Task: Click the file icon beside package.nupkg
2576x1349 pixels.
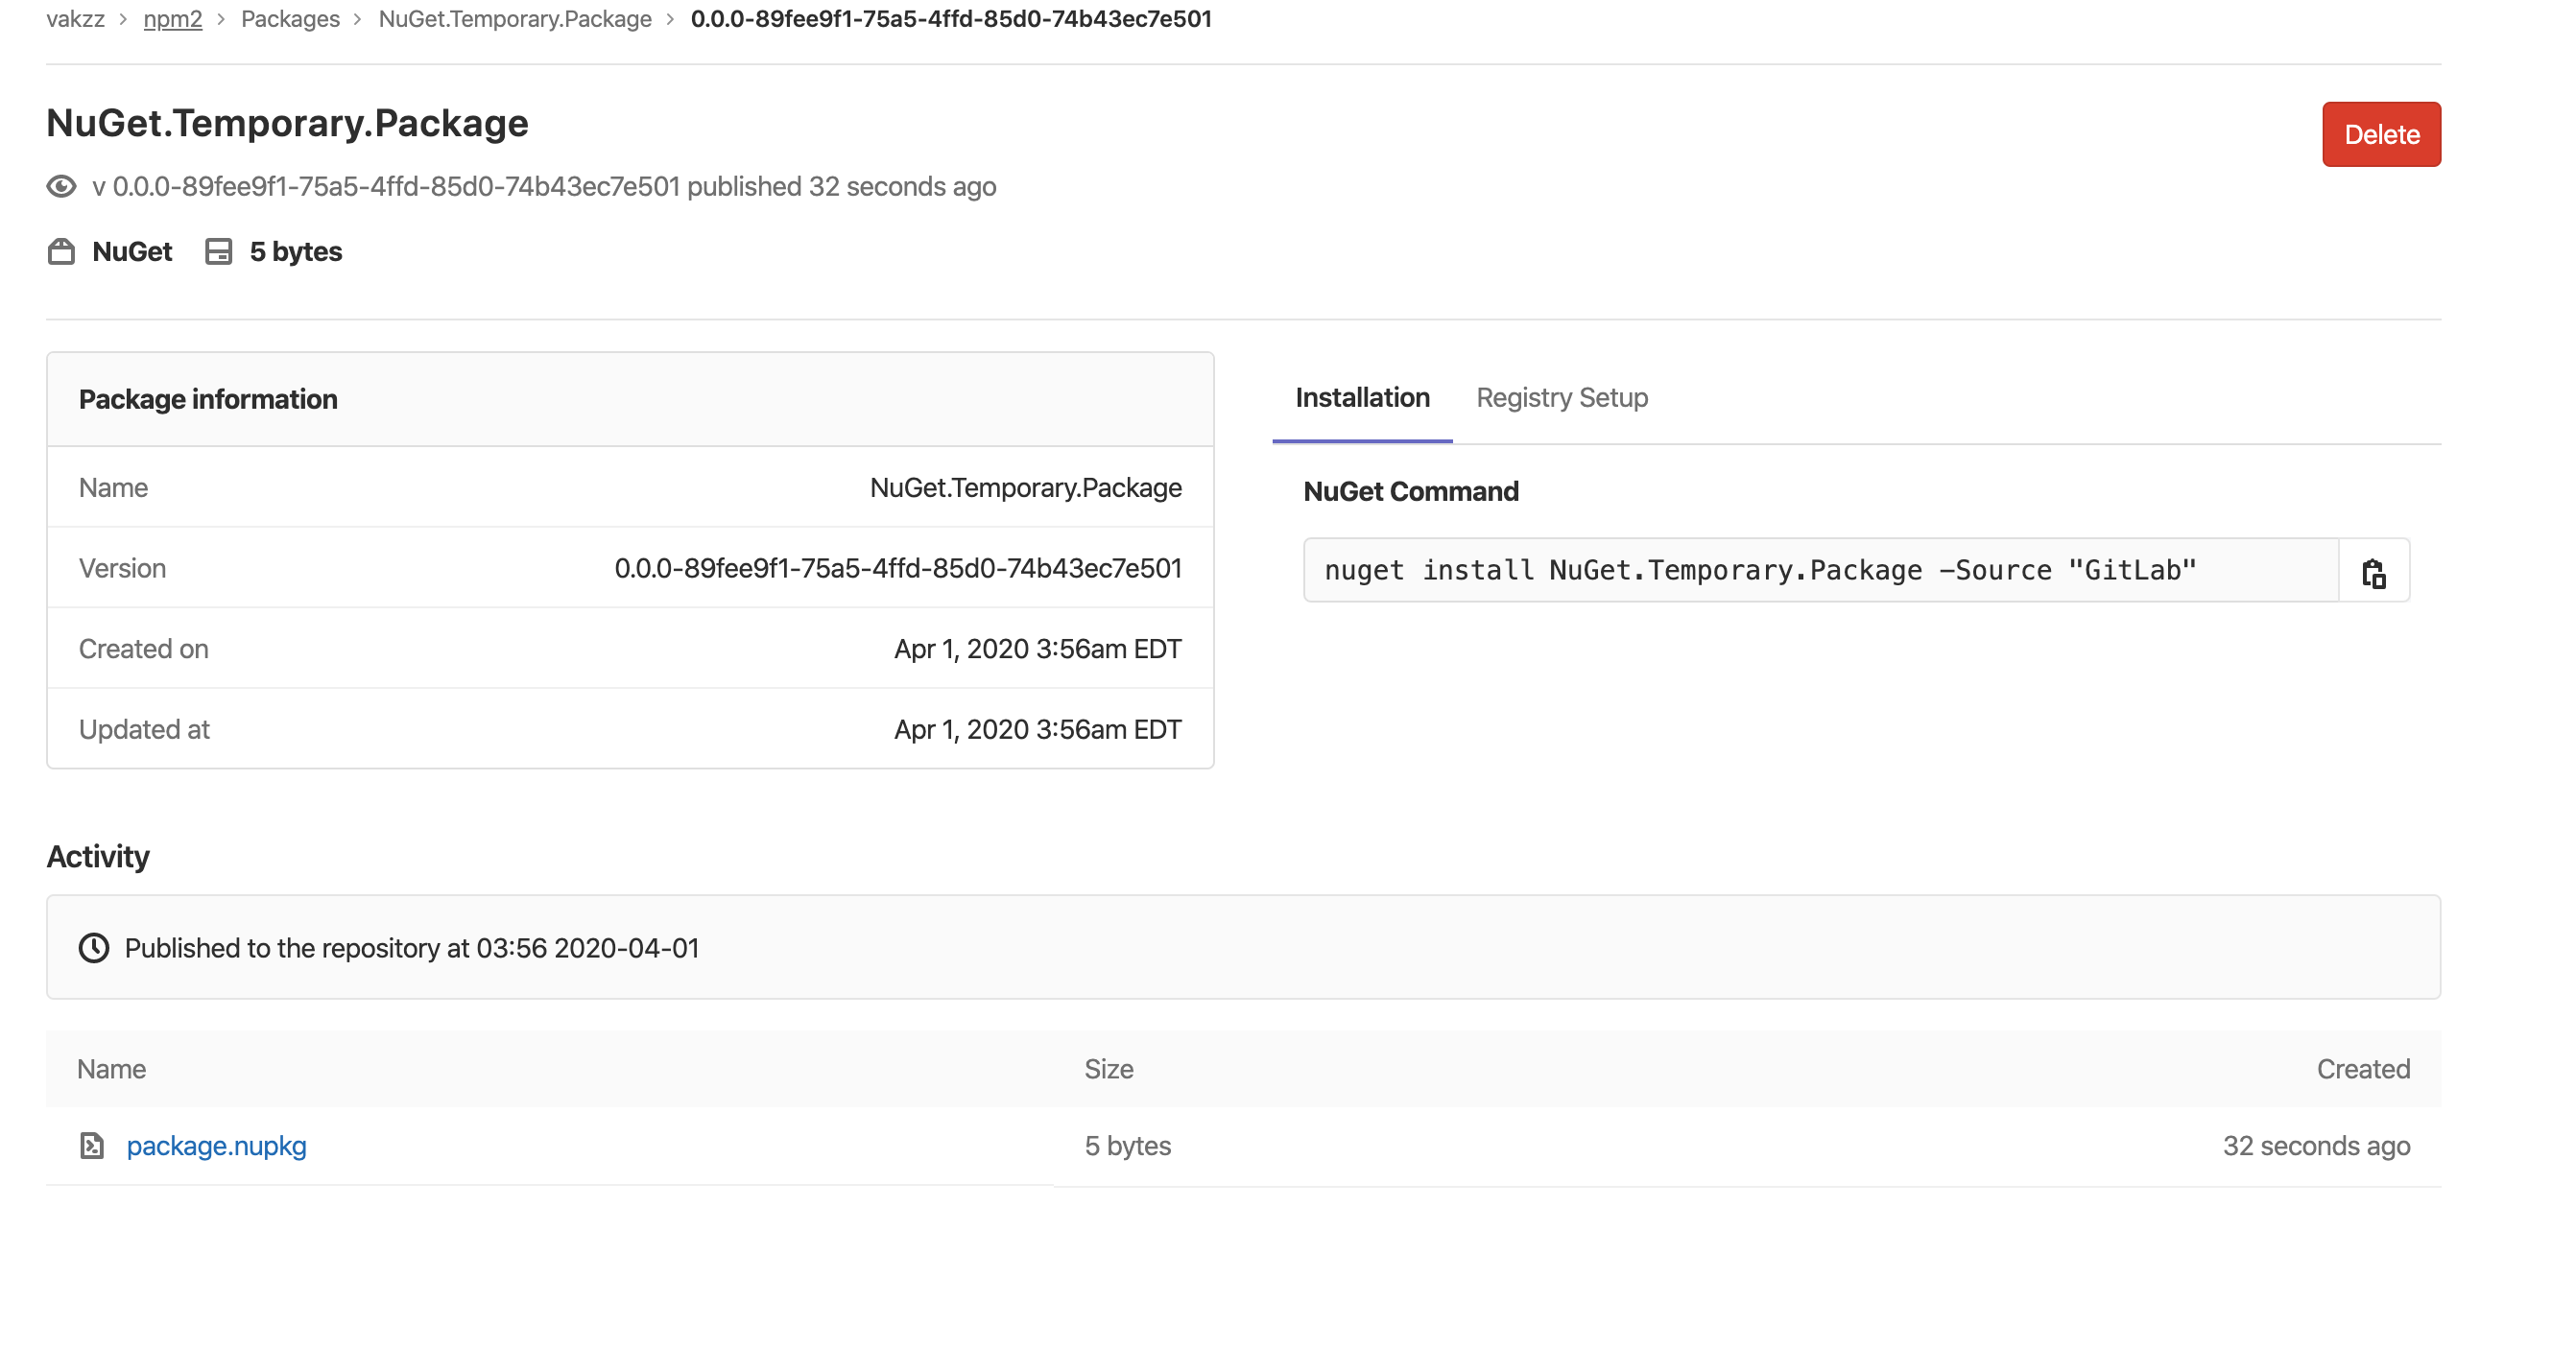Action: (92, 1146)
